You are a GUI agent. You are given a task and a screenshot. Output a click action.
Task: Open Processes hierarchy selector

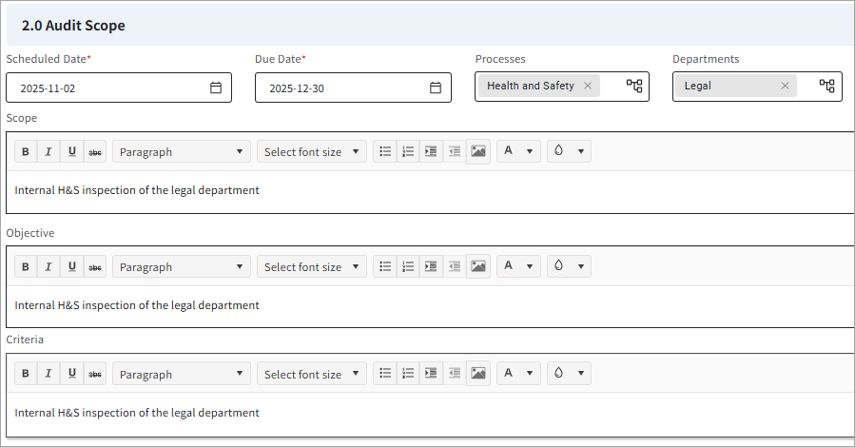coord(634,86)
